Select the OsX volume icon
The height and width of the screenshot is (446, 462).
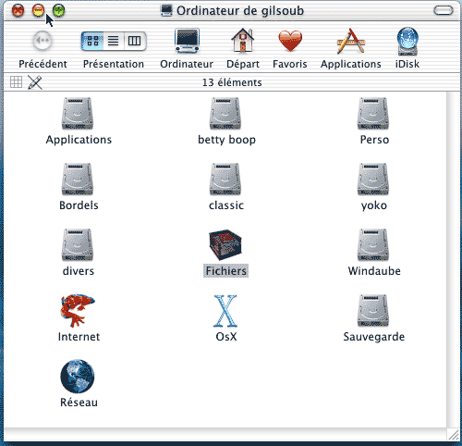tap(225, 311)
